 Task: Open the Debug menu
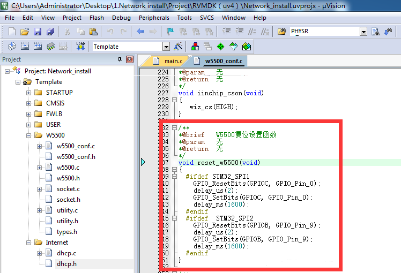coord(121,18)
